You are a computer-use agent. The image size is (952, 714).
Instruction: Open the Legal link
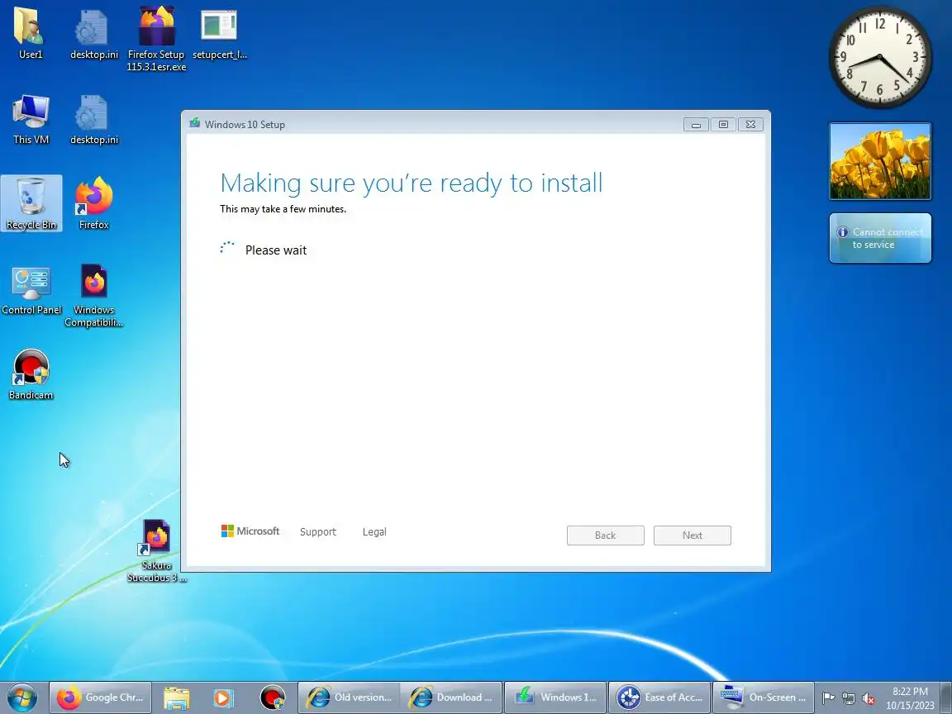[x=374, y=532]
